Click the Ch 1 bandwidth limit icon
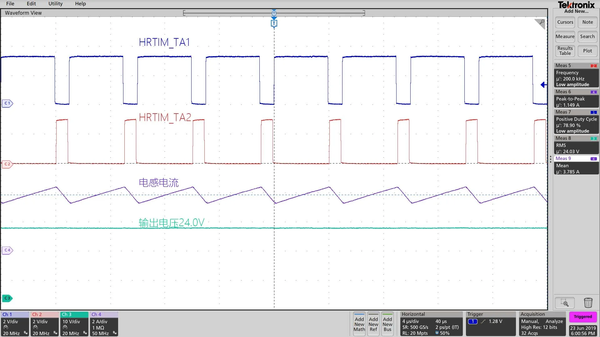 point(26,333)
